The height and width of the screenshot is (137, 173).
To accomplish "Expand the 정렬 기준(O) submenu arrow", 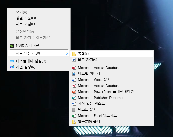I will (x=67, y=18).
